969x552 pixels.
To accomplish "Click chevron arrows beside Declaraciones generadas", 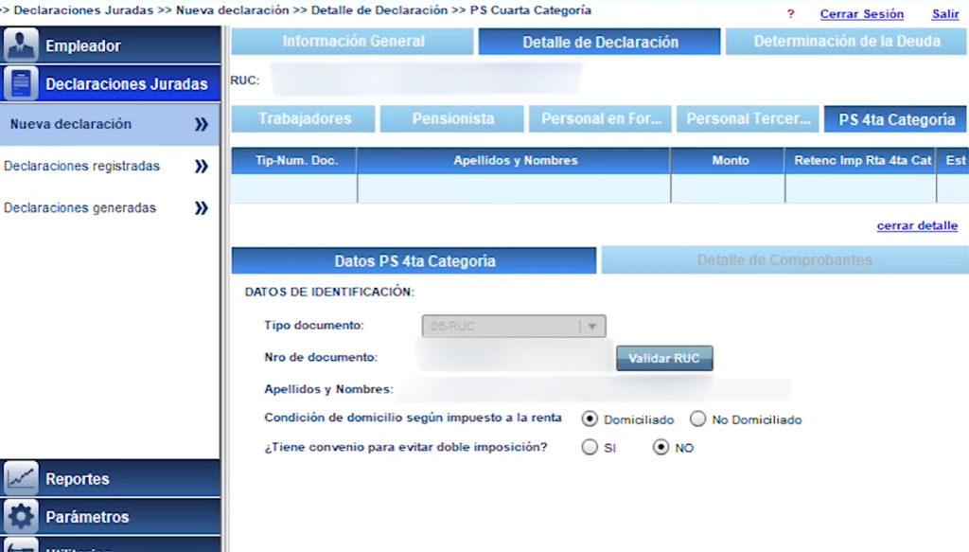I will point(201,208).
